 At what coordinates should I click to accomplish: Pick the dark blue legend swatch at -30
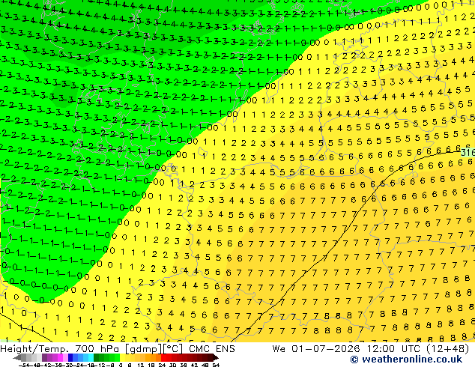(x=70, y=357)
